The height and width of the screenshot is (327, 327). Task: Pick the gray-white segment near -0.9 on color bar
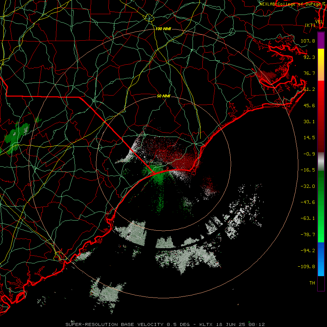pos(321,162)
